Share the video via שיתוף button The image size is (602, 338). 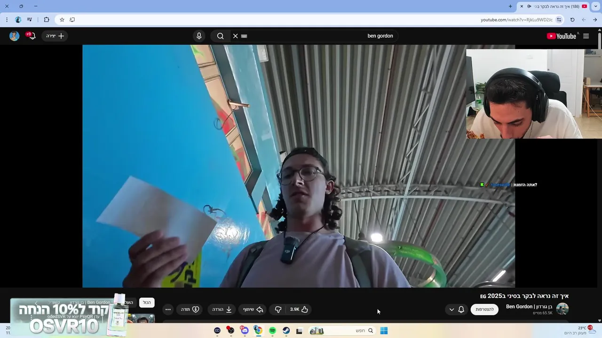[253, 309]
